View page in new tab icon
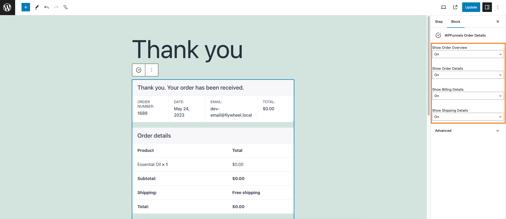The height and width of the screenshot is (219, 506). 455,7
